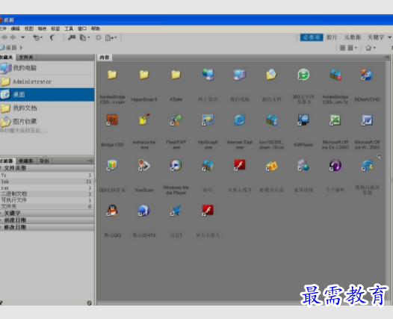This screenshot has height=319, width=393.
Task: Open the 标签 menu
Action: click(x=55, y=28)
